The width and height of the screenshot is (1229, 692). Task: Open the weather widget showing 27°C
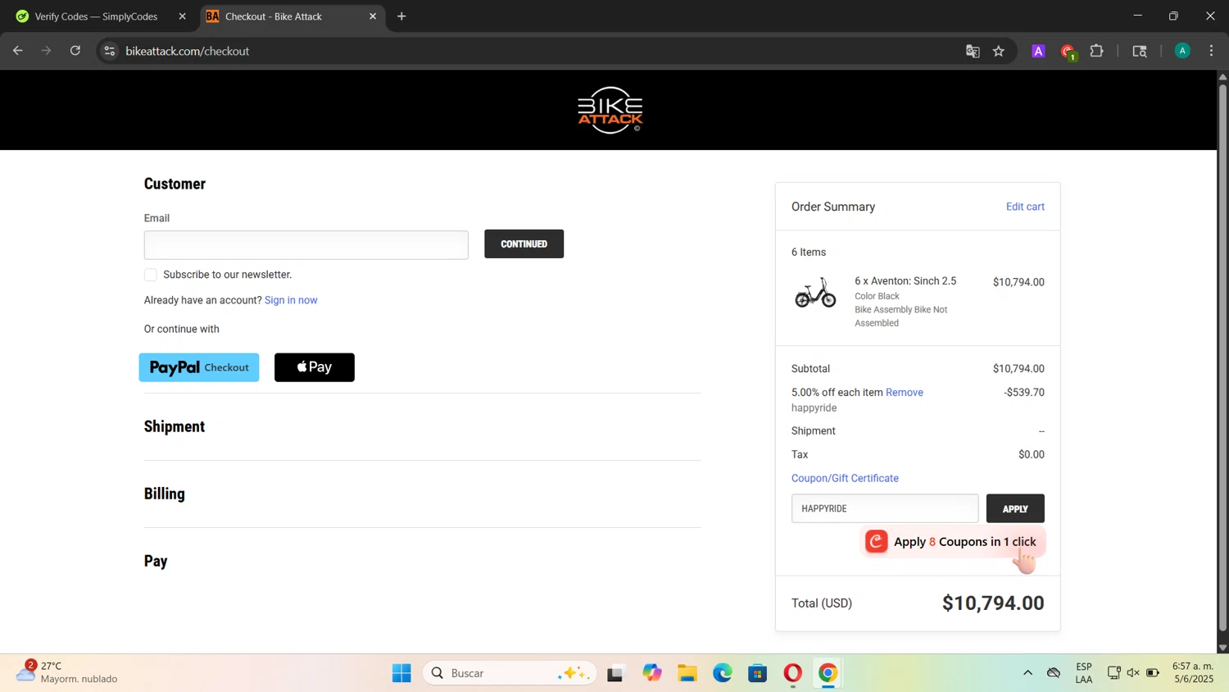(x=67, y=672)
